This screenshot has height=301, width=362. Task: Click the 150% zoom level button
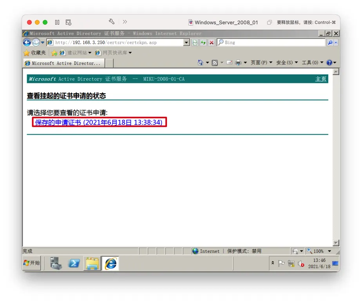[315, 251]
